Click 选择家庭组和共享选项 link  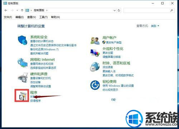43,68
